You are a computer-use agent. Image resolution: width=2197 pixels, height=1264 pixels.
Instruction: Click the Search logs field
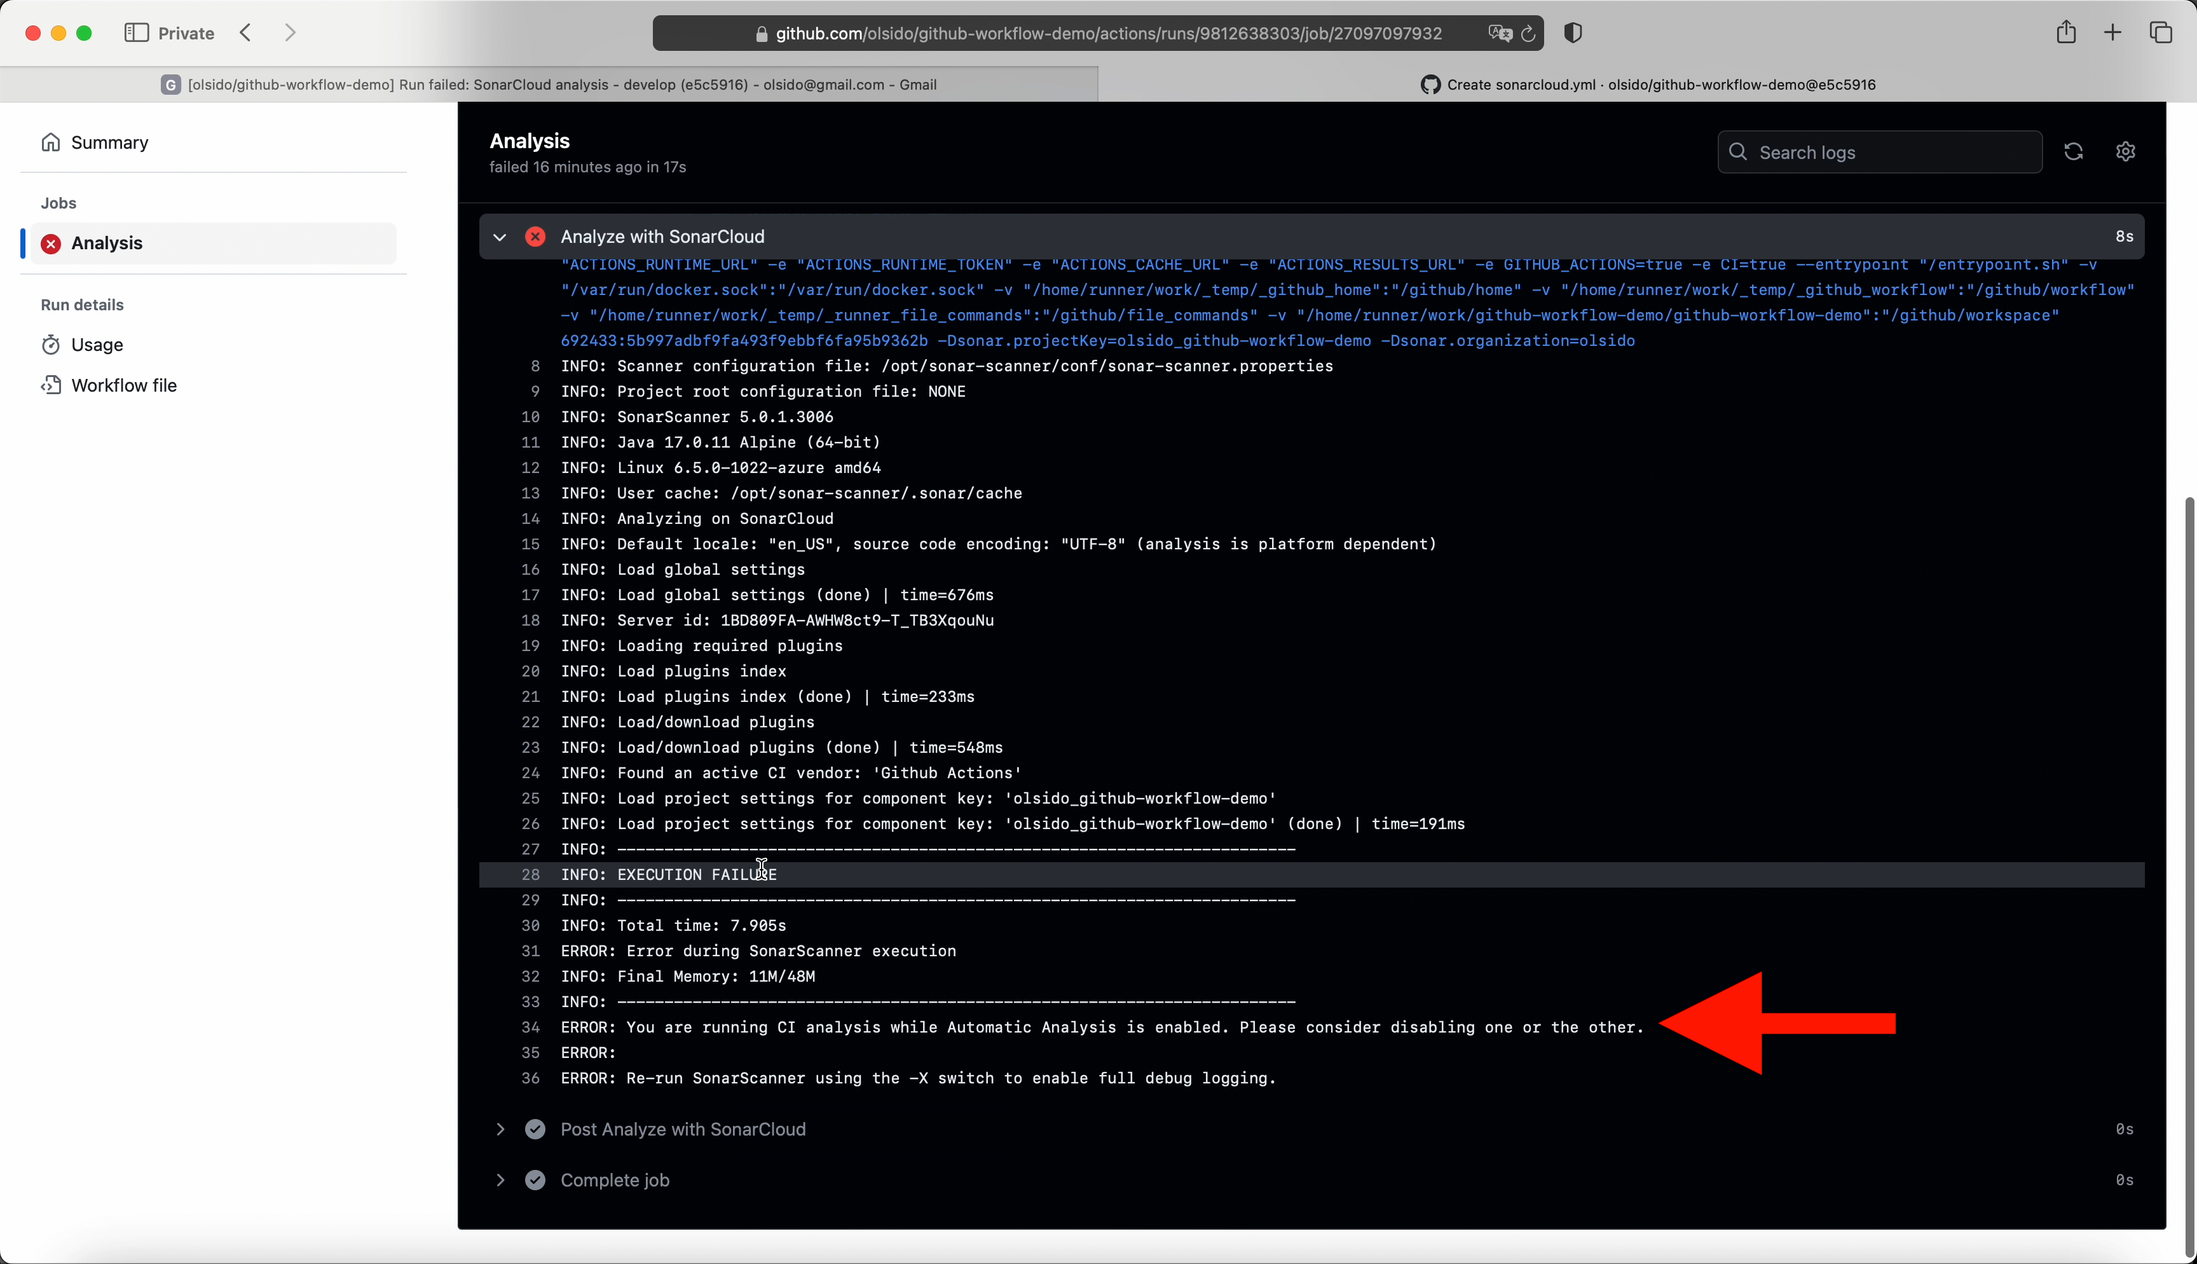point(1892,153)
